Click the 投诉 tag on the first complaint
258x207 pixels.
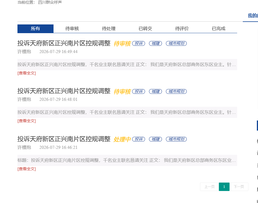pos(139,44)
